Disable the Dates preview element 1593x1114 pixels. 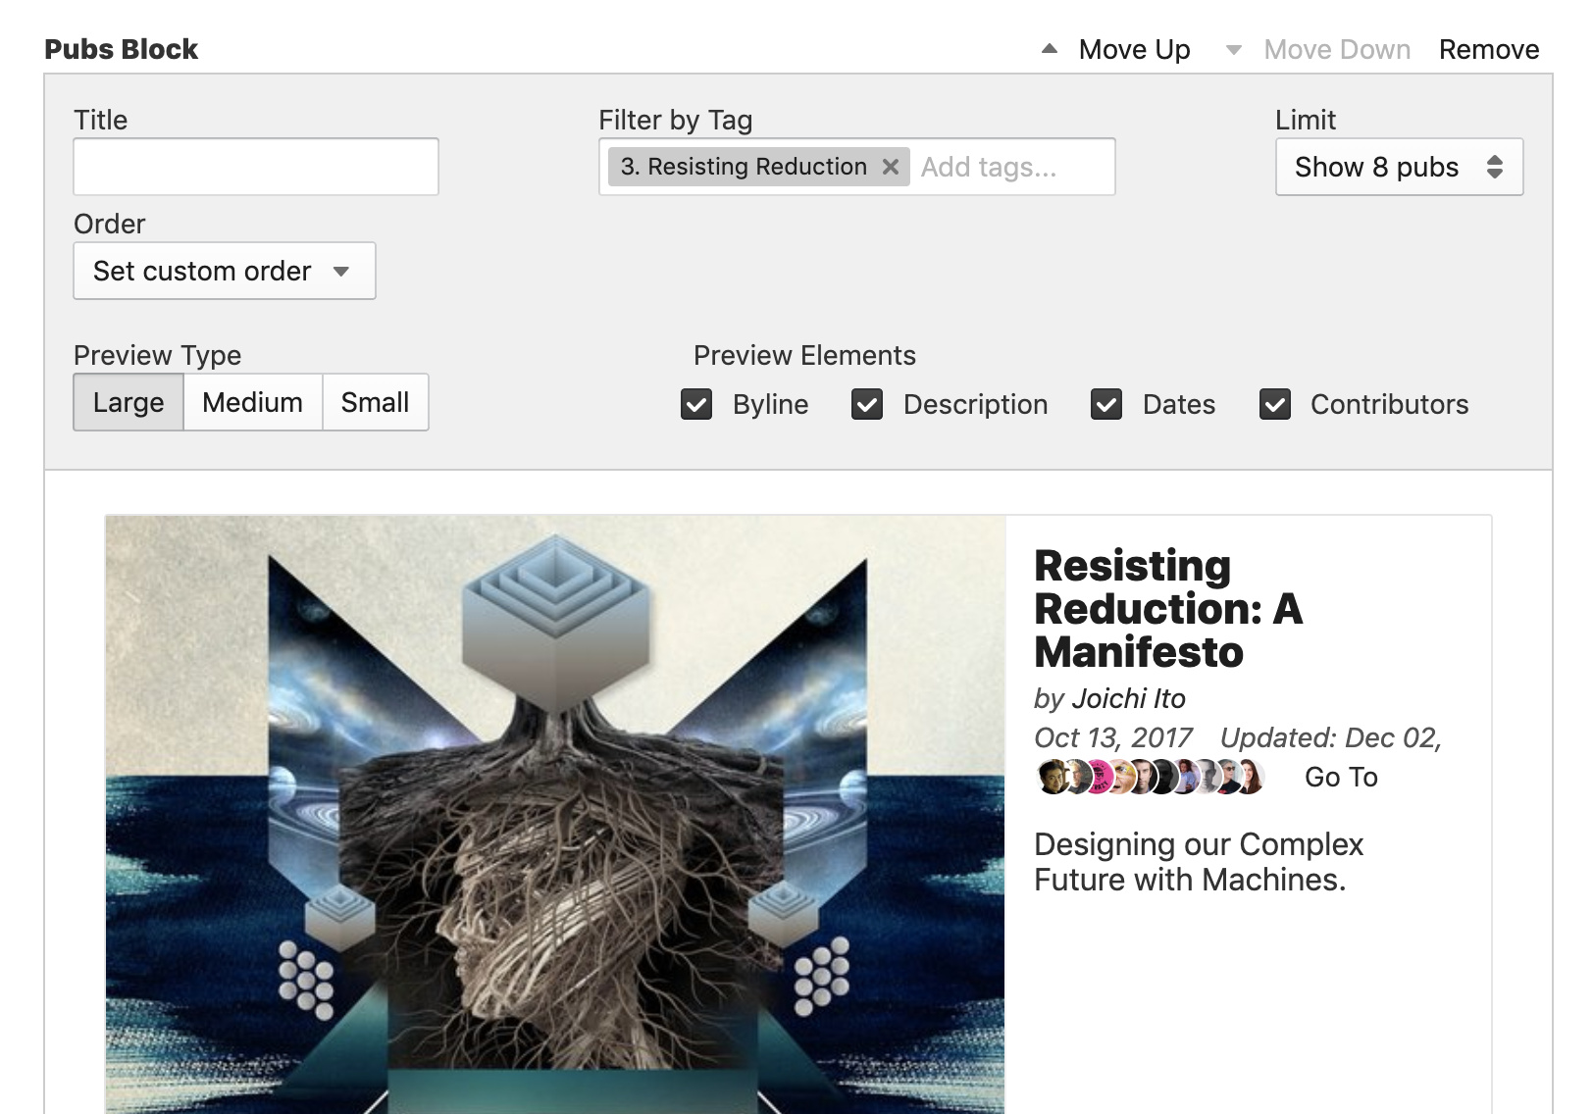[x=1106, y=404]
